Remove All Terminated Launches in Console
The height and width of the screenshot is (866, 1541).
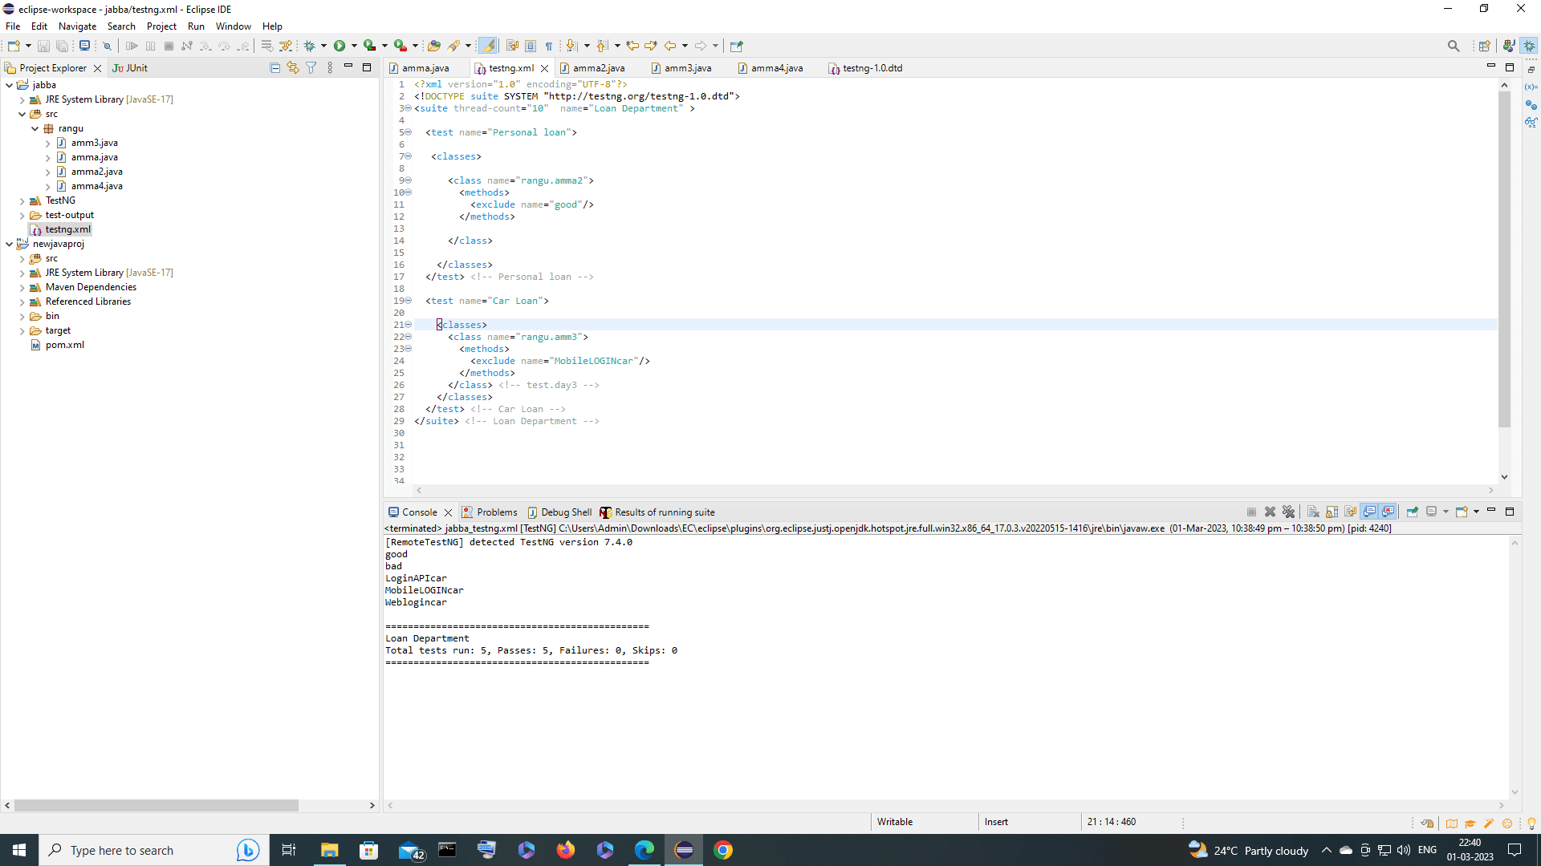pyautogui.click(x=1288, y=512)
